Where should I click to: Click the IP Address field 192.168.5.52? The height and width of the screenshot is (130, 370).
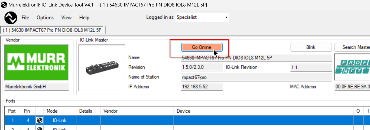202,87
